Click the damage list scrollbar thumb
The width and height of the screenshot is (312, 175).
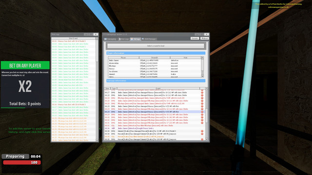pos(207,116)
